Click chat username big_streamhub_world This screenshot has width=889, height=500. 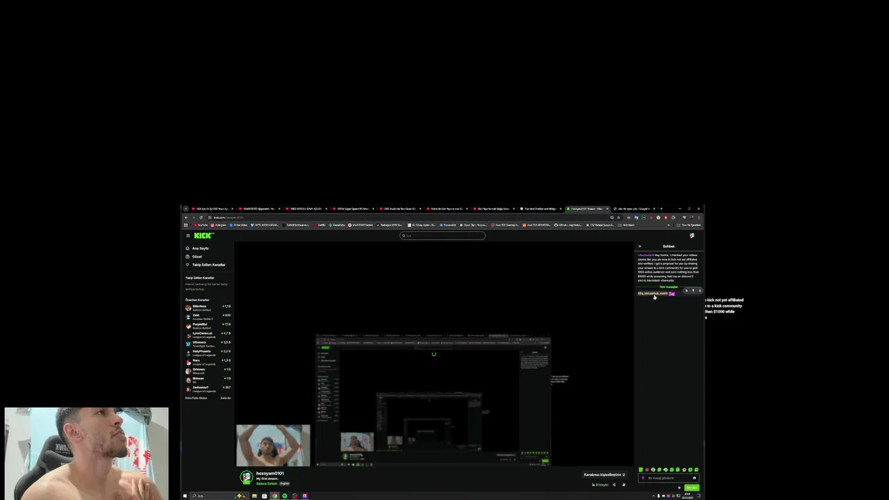click(x=653, y=293)
